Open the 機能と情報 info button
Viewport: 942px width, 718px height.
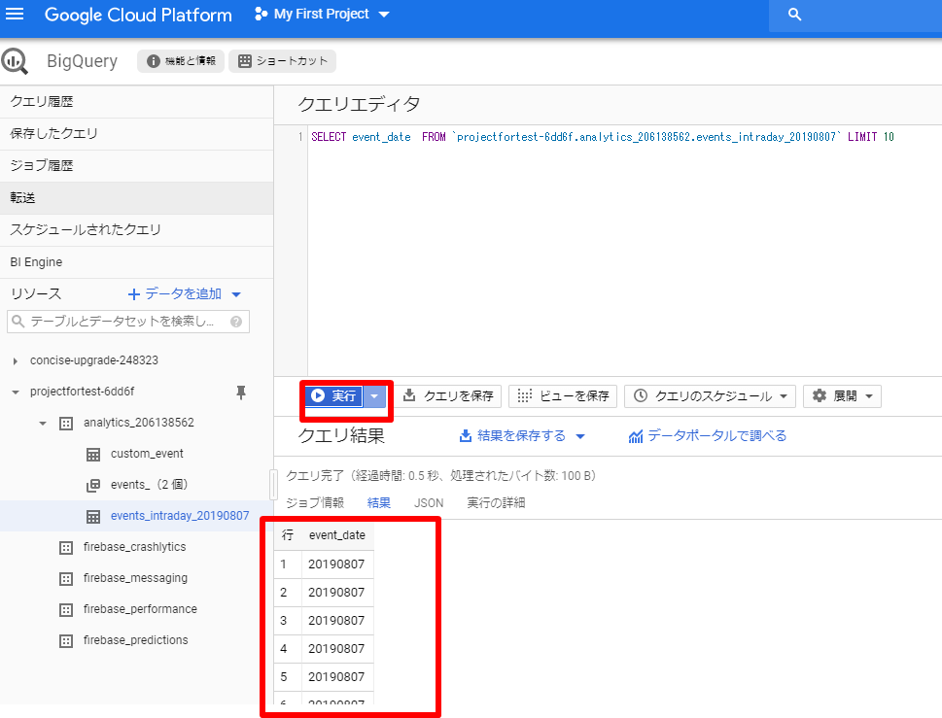(x=180, y=60)
